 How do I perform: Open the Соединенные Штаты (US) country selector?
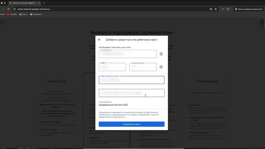pyautogui.click(x=113, y=105)
